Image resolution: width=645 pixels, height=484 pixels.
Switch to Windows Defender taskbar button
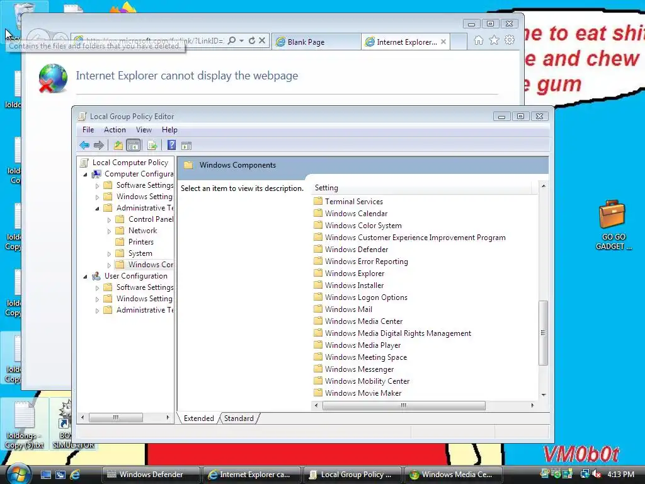[151, 475]
